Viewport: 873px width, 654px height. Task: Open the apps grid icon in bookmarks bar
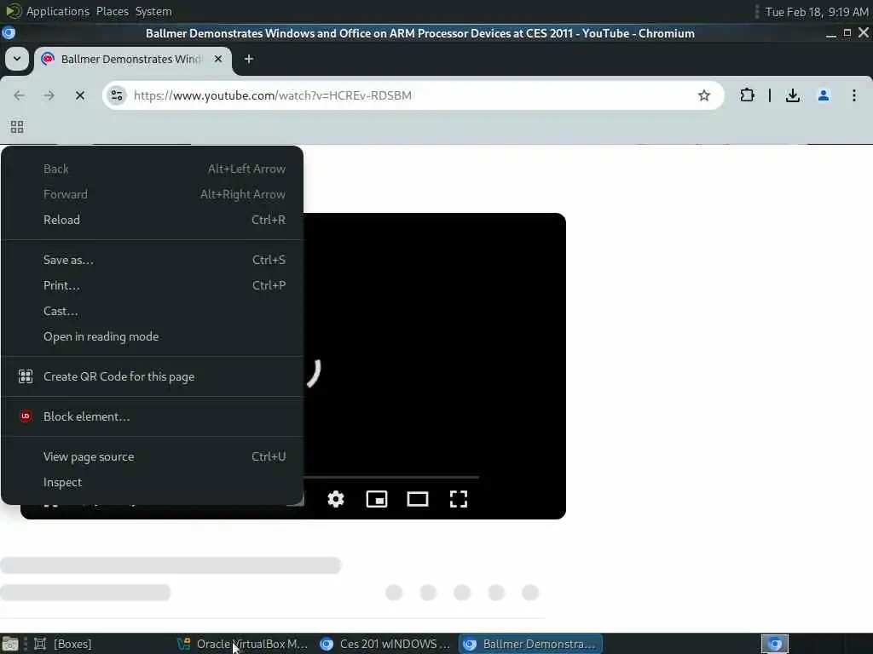(17, 127)
